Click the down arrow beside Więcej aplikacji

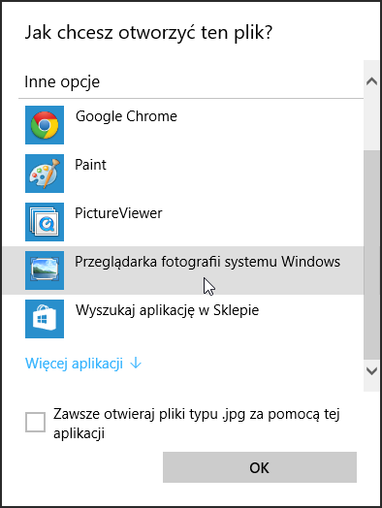coord(136,364)
